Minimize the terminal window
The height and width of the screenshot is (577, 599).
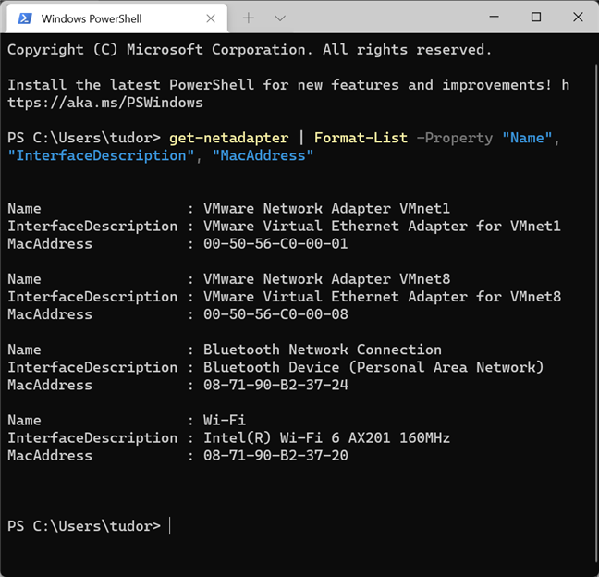(494, 17)
